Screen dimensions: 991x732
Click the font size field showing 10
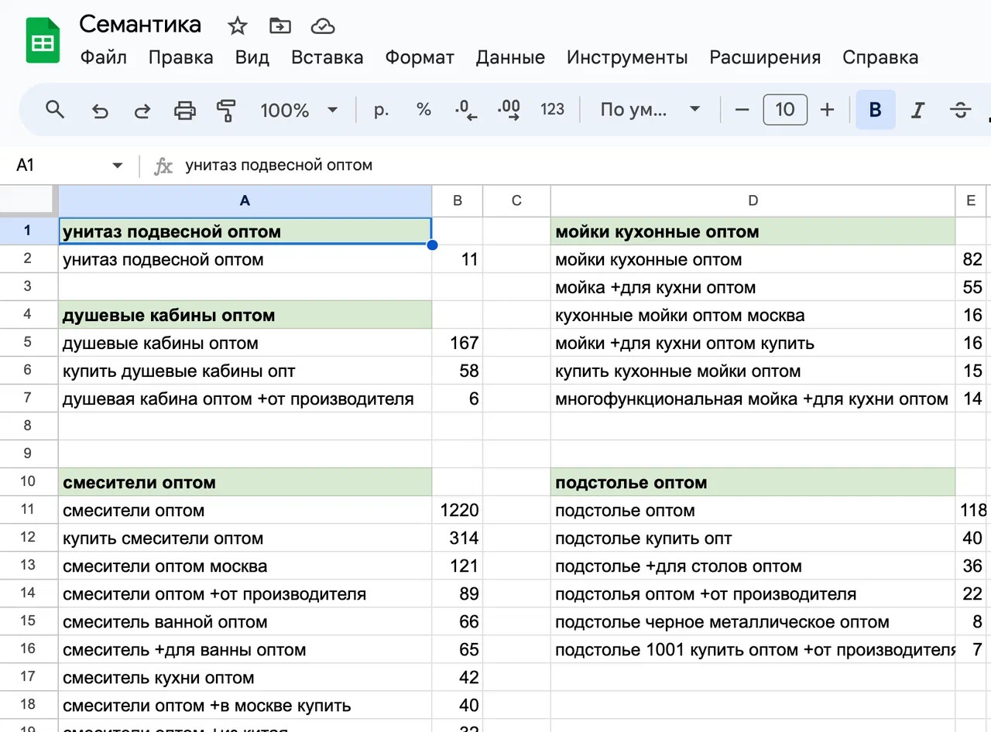pos(785,110)
